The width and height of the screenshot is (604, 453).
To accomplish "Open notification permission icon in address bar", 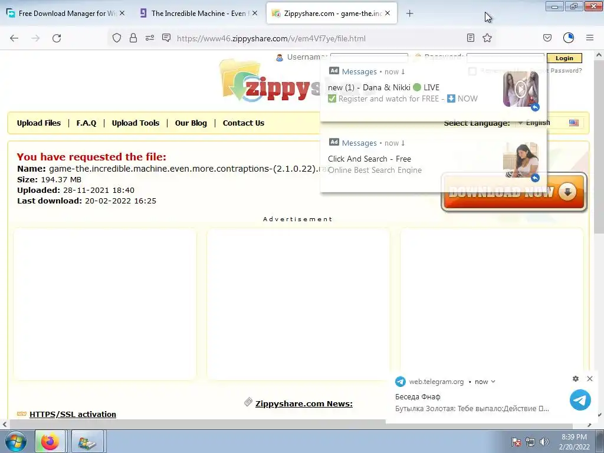I will point(166,38).
